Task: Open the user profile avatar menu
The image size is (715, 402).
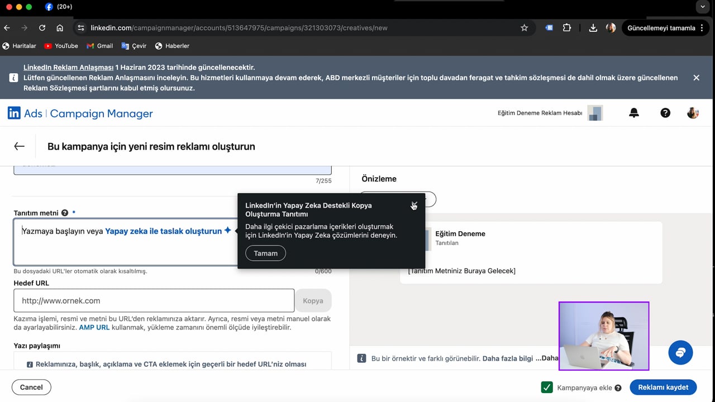Action: [693, 113]
